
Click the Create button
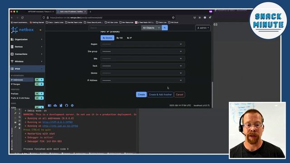[x=141, y=95]
